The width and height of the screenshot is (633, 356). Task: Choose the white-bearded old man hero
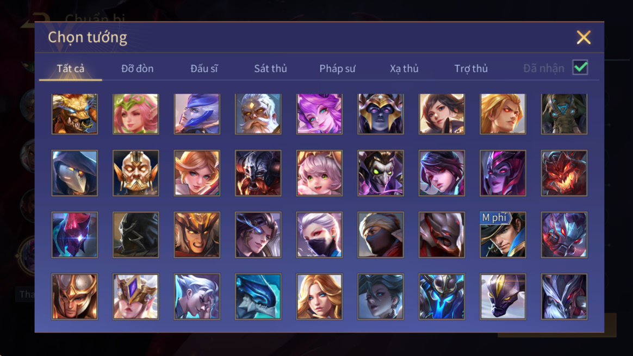[258, 114]
